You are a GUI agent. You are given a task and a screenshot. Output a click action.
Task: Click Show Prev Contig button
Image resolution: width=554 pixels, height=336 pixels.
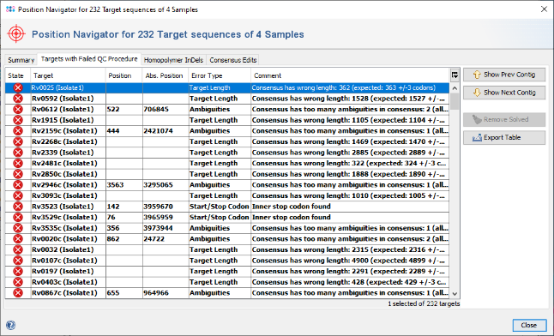[x=504, y=75]
